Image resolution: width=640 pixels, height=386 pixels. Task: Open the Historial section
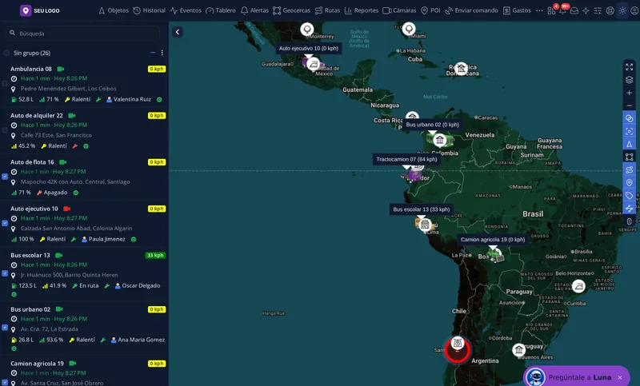[150, 10]
